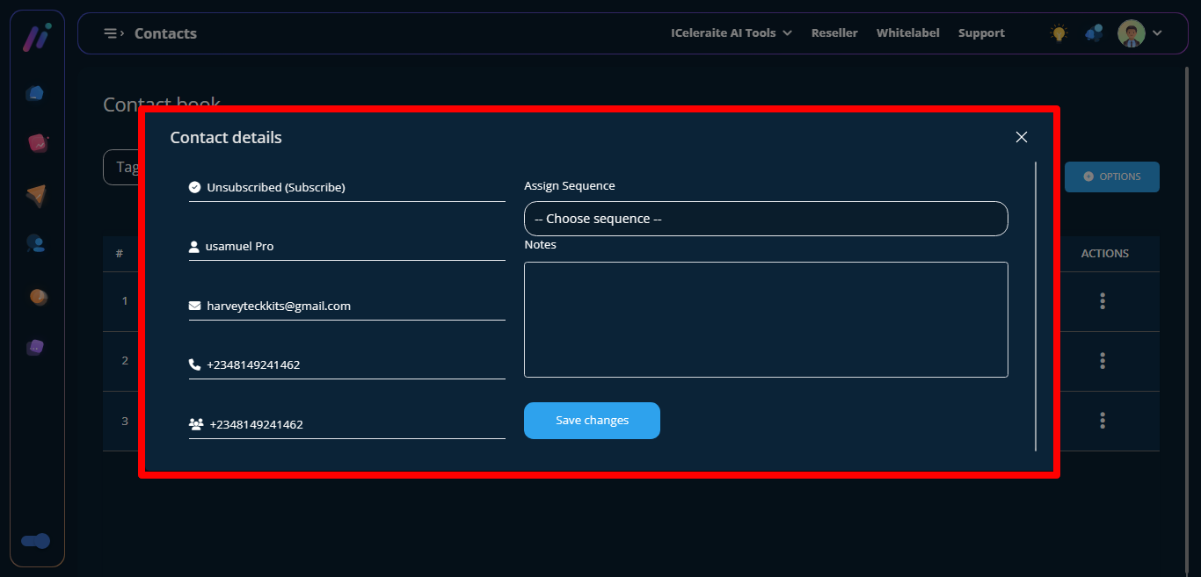1201x577 pixels.
Task: Open the ICeleraite AI Tools dropdown
Action: pyautogui.click(x=731, y=33)
